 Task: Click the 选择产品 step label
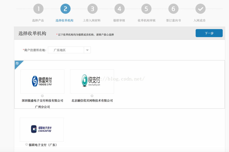coord(38,20)
